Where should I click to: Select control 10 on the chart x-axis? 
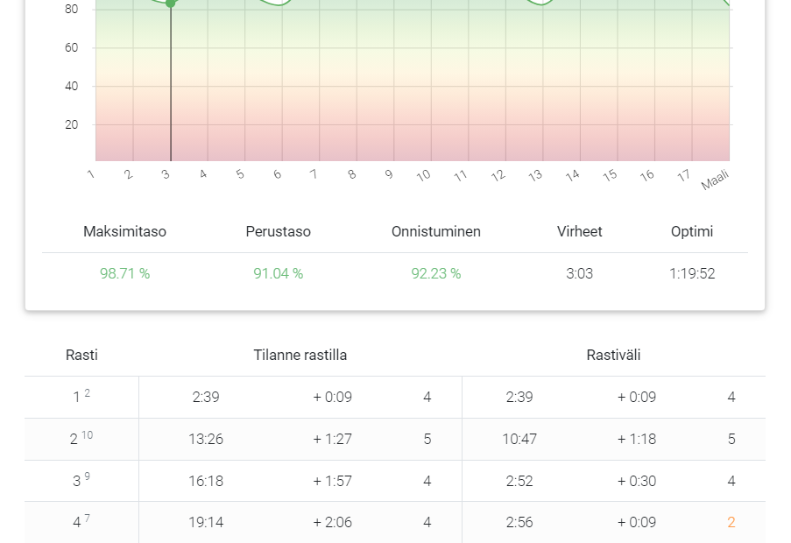coord(423,175)
